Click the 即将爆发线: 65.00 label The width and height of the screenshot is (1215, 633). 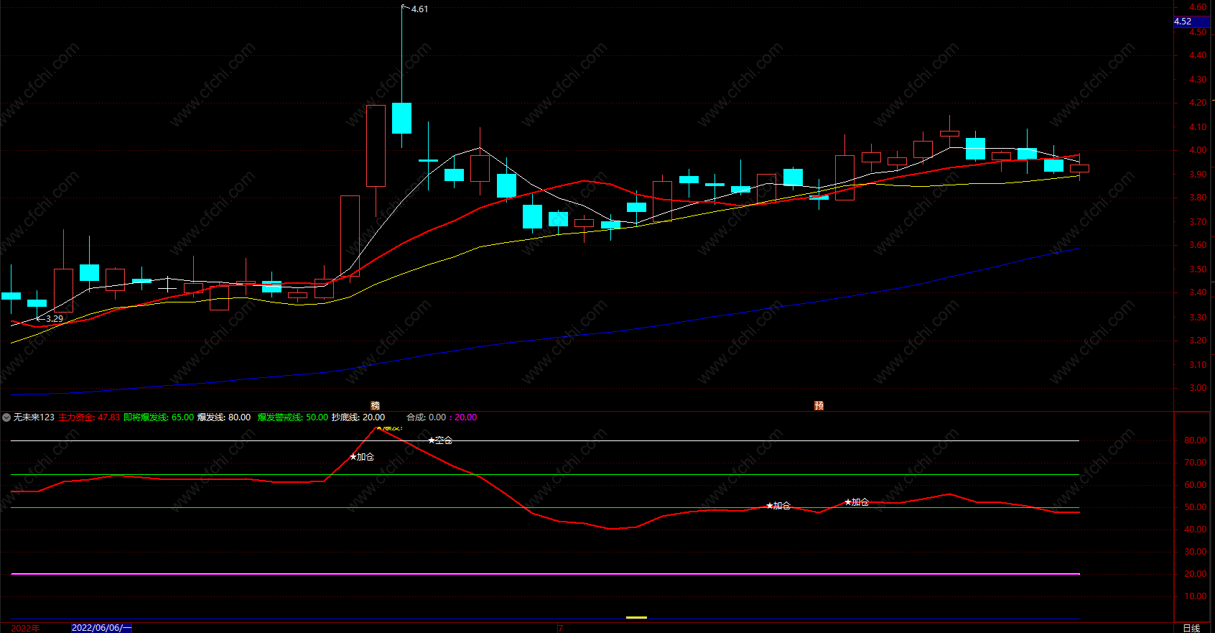click(x=159, y=417)
